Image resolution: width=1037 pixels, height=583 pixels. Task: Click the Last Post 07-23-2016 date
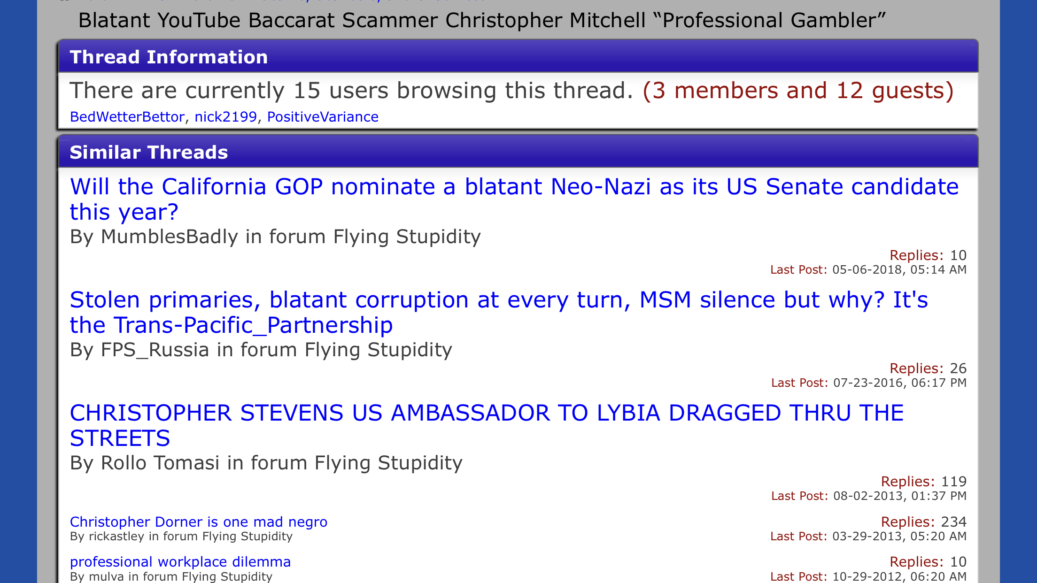pyautogui.click(x=869, y=383)
